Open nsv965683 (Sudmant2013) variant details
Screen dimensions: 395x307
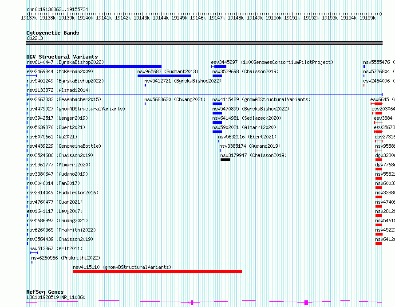pyautogui.click(x=168, y=71)
